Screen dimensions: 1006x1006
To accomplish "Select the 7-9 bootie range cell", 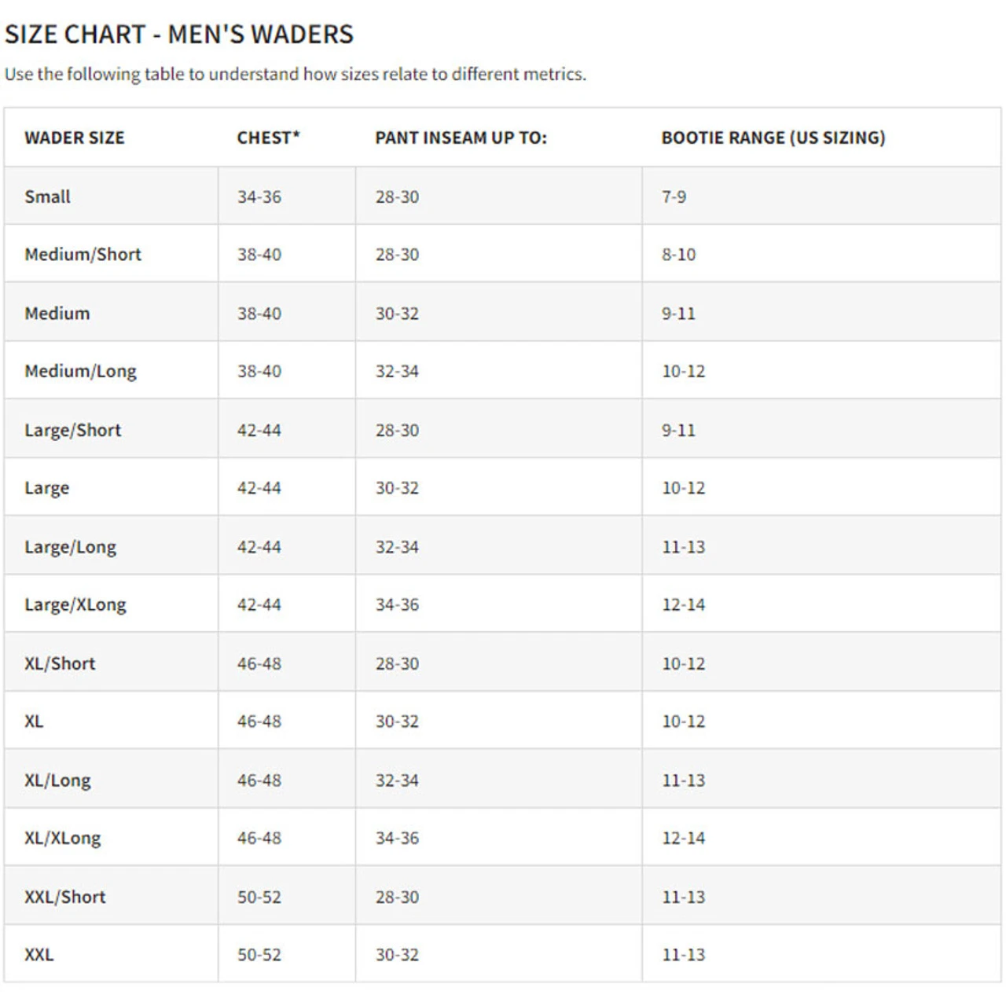I will coord(674,196).
